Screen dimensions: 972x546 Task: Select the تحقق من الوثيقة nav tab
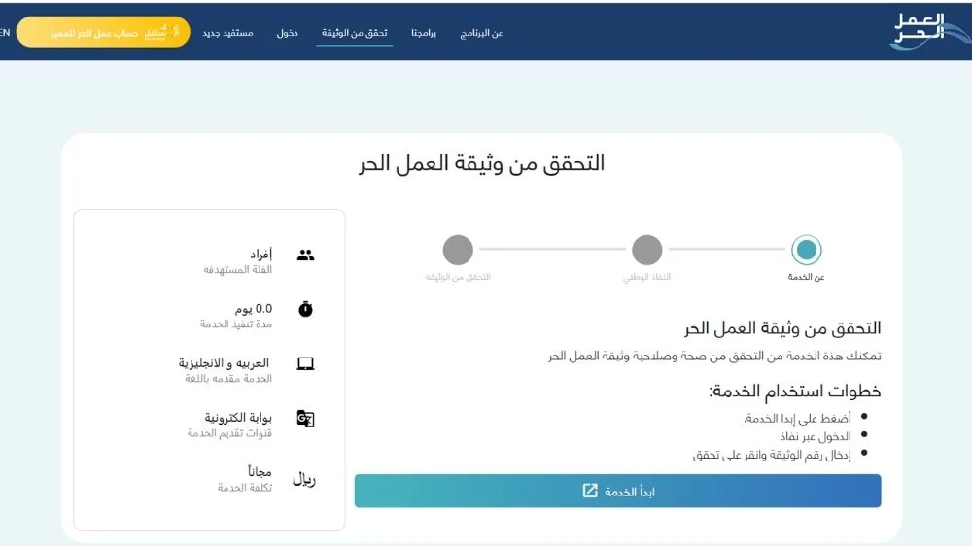(x=355, y=33)
